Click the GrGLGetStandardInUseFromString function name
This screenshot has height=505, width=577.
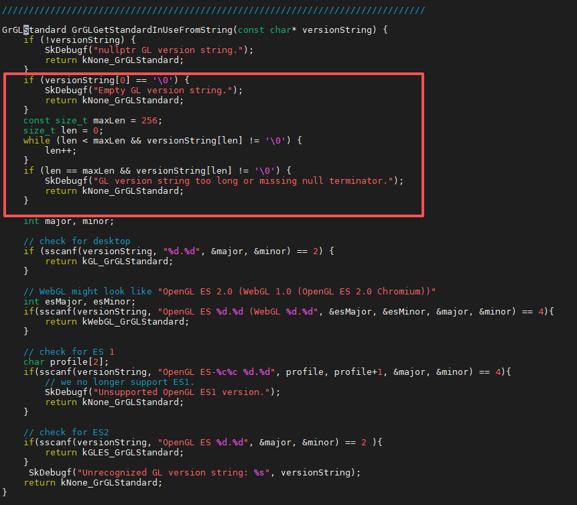tap(152, 30)
